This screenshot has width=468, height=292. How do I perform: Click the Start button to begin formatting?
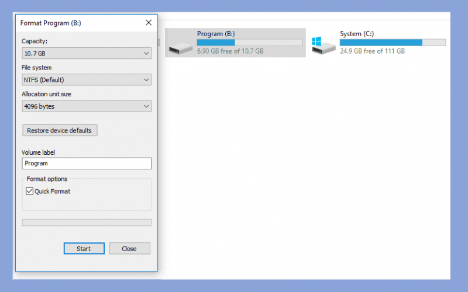pyautogui.click(x=84, y=249)
